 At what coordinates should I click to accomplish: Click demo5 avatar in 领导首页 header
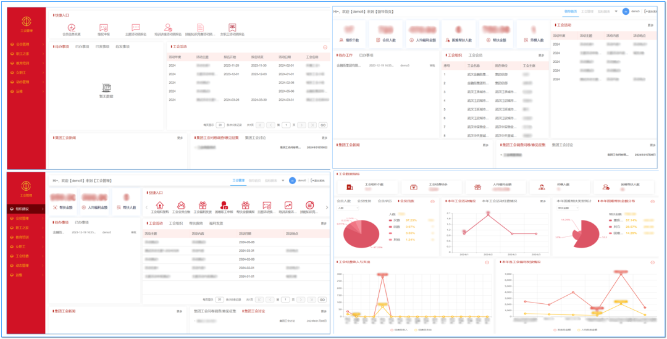coord(626,12)
